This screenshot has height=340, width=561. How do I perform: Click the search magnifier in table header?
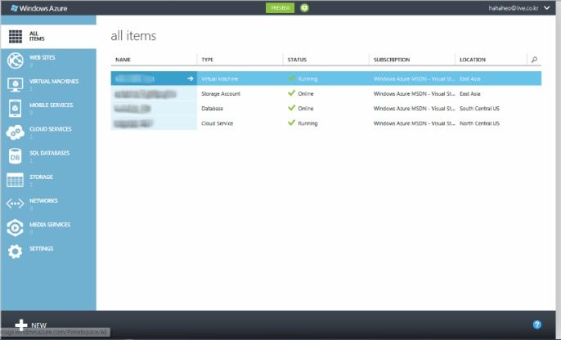534,60
